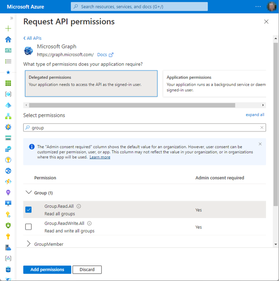Click the Add permissions button
The image size is (279, 281).
(47, 269)
